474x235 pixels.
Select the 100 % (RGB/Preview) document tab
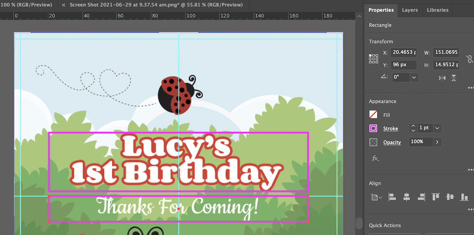tap(26, 5)
